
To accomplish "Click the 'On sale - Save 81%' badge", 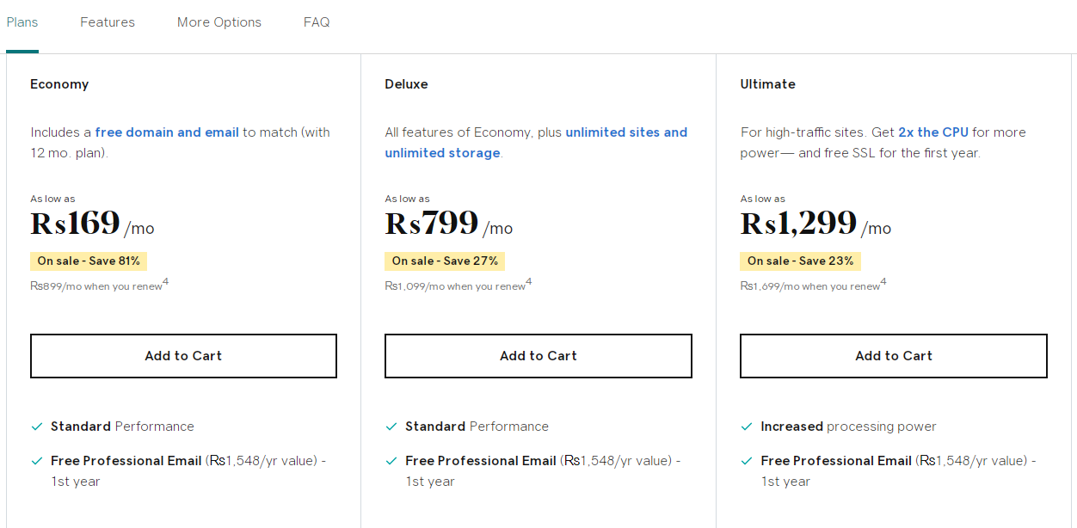I will [89, 261].
